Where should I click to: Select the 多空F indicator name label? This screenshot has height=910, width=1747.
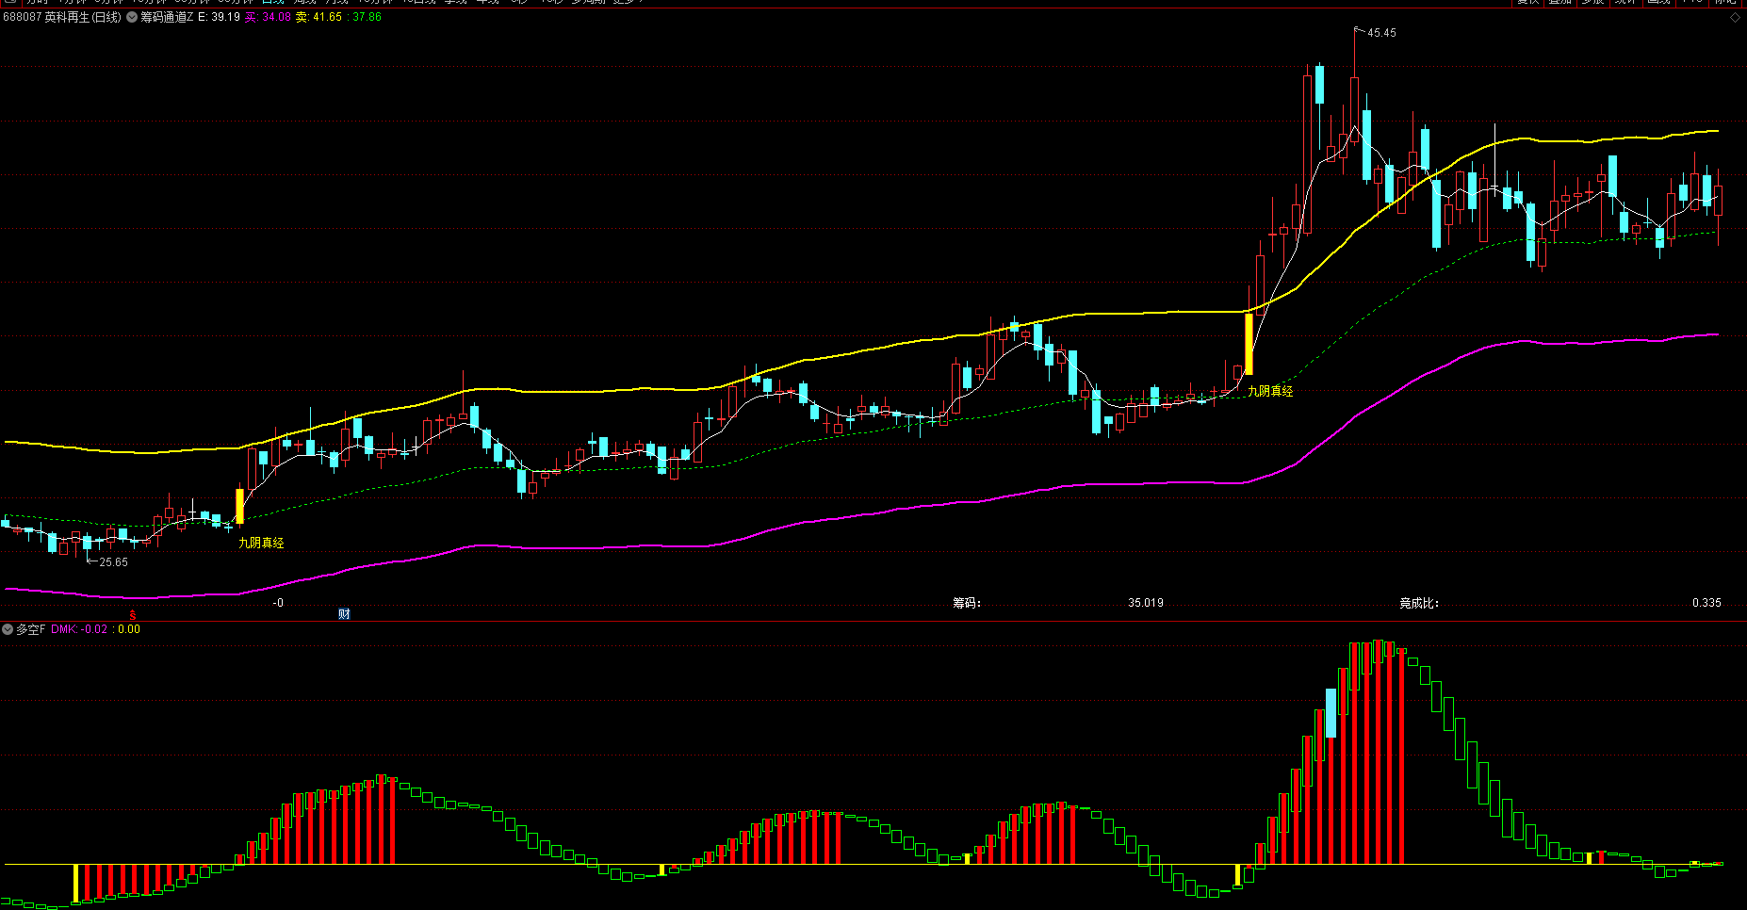(x=30, y=629)
